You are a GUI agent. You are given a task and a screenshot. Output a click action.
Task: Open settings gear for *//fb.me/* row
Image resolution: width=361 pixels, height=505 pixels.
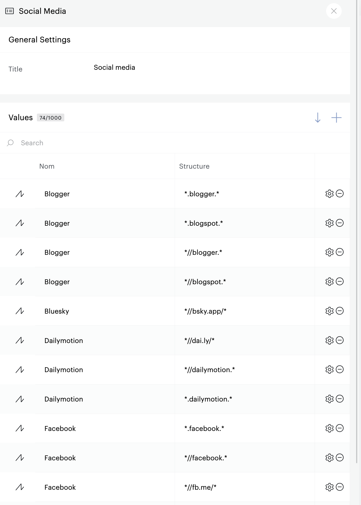[x=329, y=487]
